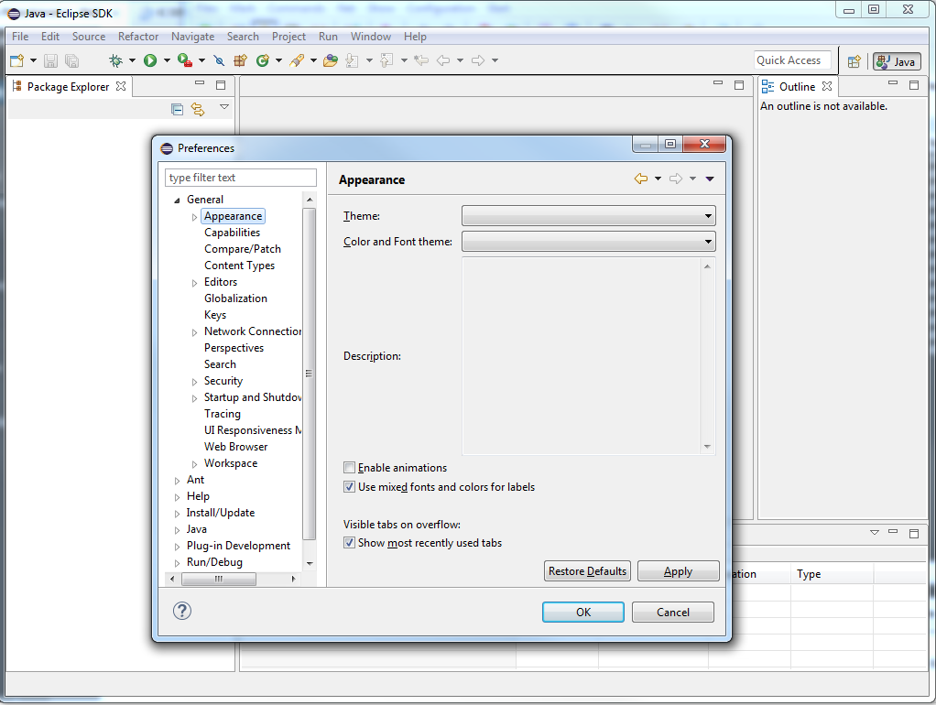936x705 pixels.
Task: Click OK in Preferences
Action: tap(583, 612)
